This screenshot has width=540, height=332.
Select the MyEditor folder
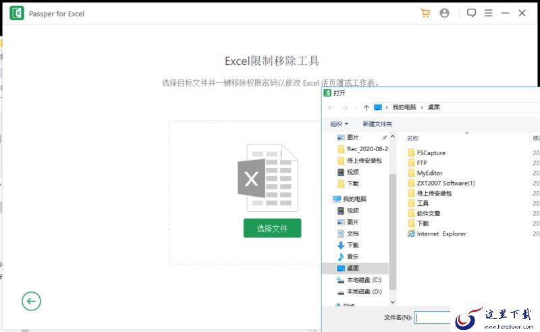click(x=429, y=173)
